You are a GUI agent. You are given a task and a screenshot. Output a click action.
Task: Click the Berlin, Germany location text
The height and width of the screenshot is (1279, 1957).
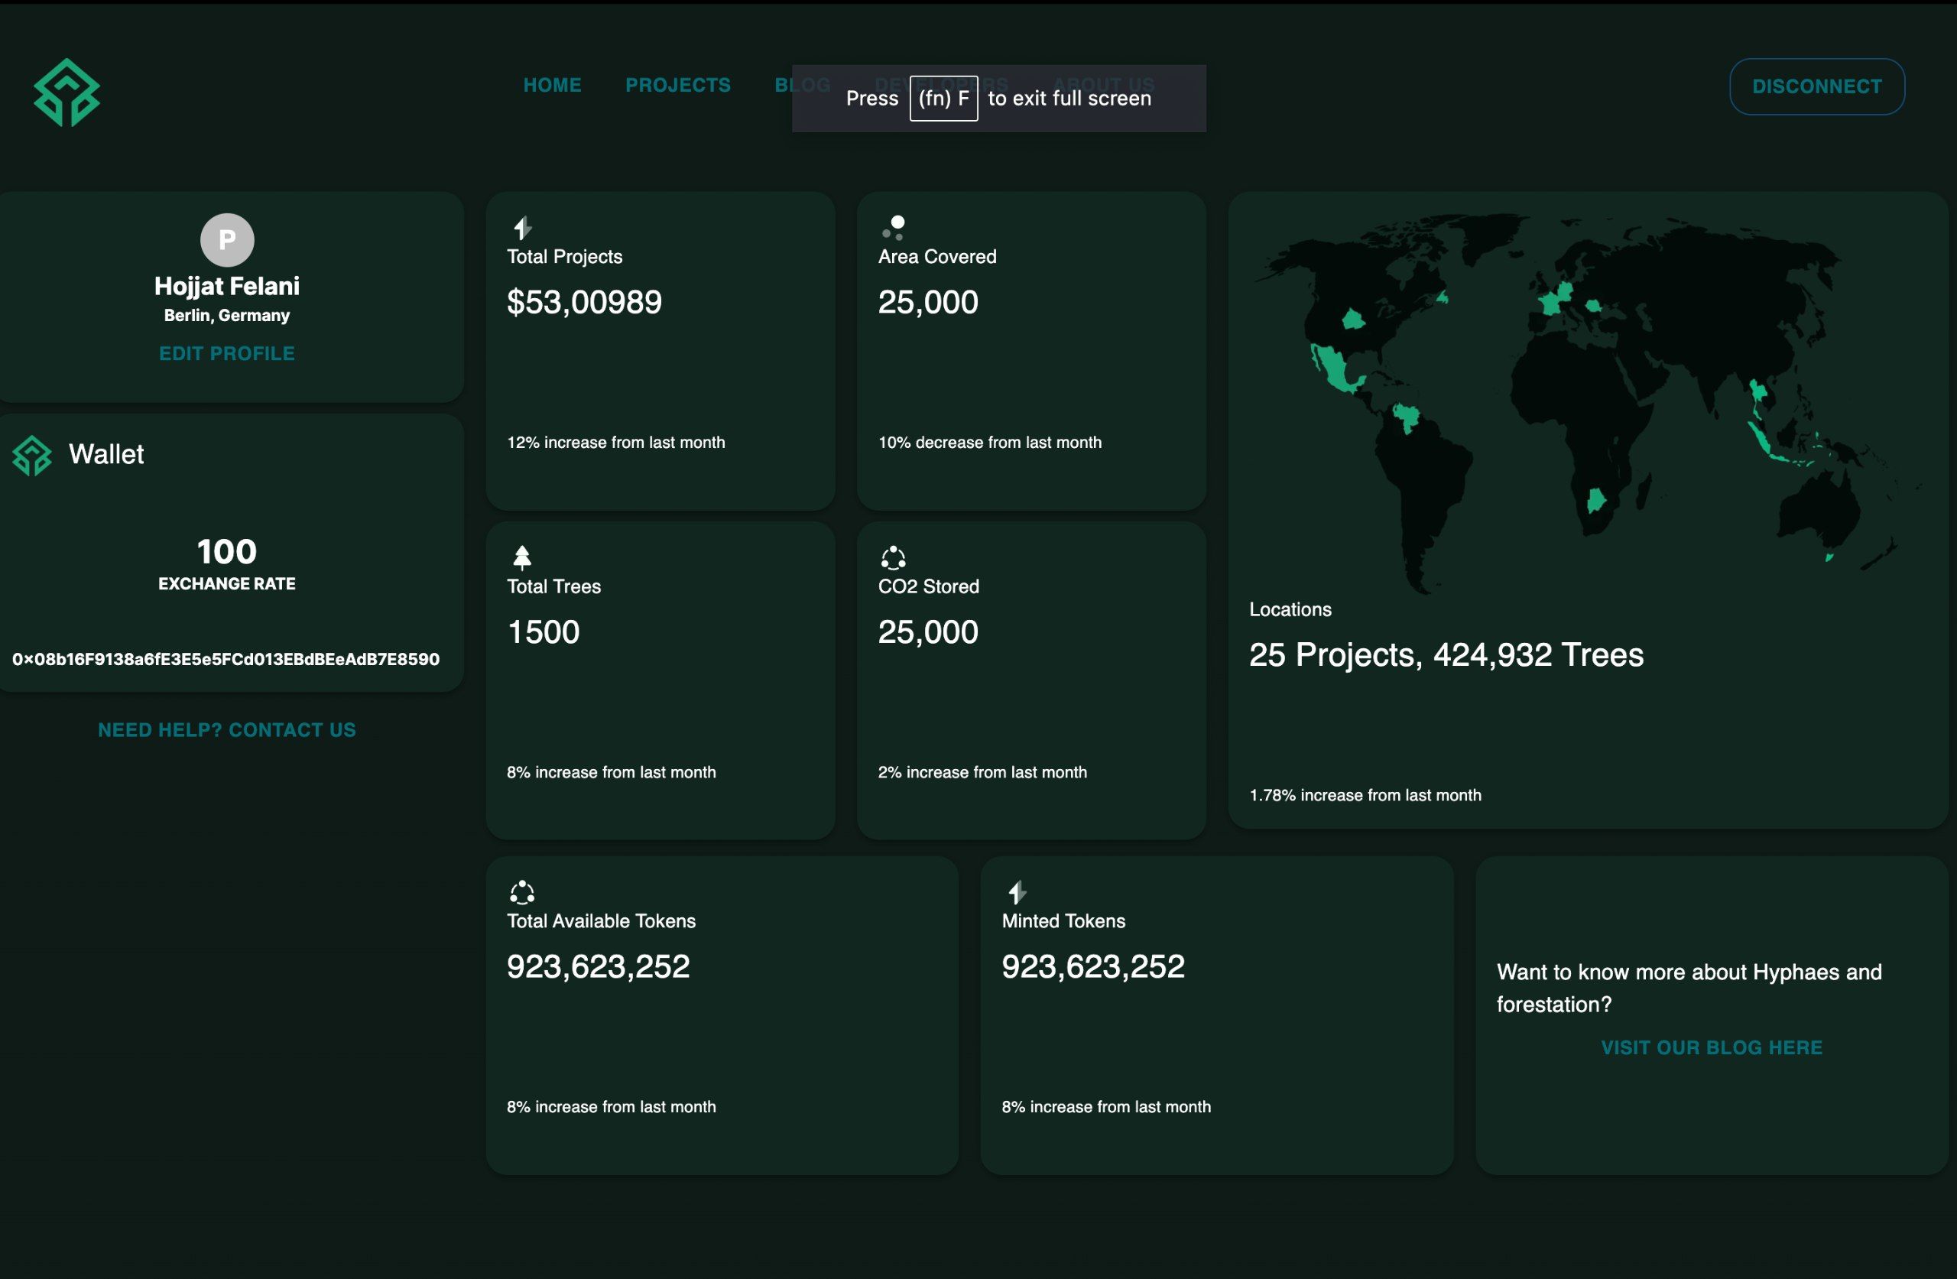pyautogui.click(x=227, y=316)
